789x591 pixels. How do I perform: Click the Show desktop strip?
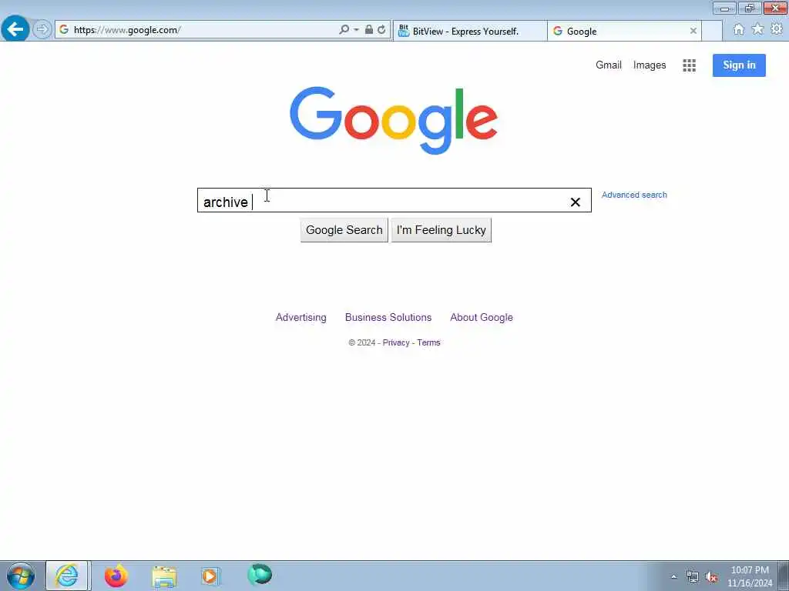[784, 576]
